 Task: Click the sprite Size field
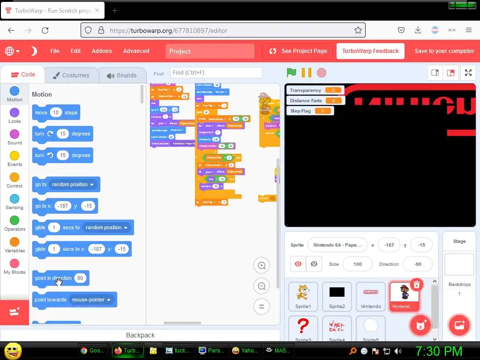click(x=358, y=264)
